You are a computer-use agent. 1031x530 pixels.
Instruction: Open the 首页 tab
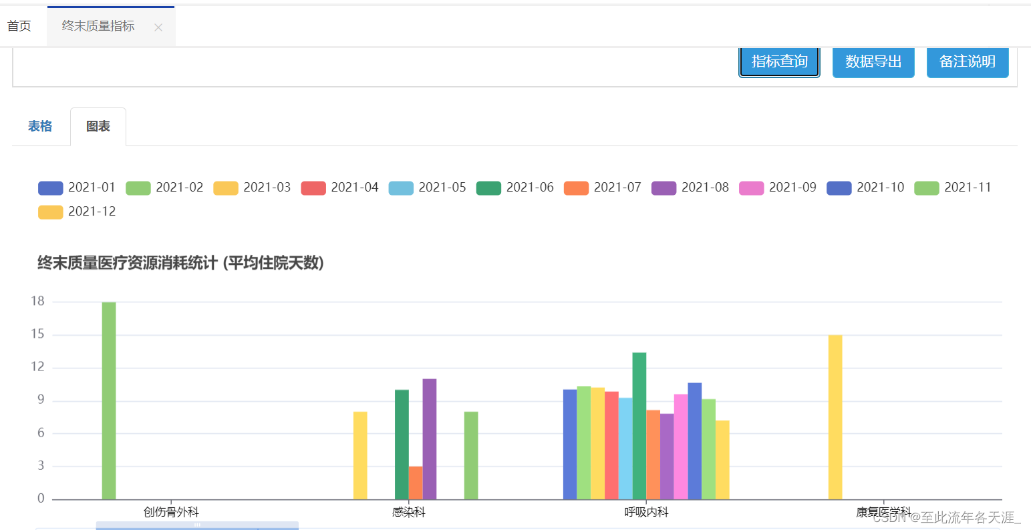point(19,26)
